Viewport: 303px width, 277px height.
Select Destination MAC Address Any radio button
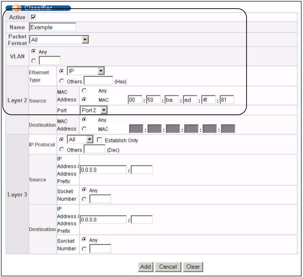[x=84, y=120]
